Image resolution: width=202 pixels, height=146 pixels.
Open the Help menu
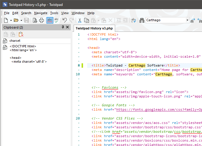point(91,13)
